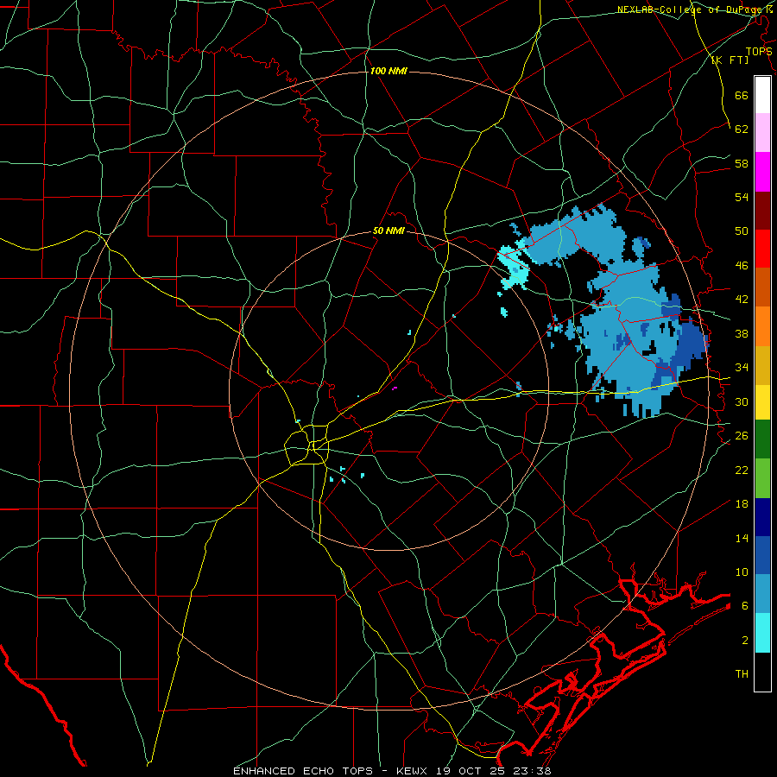Image resolution: width=777 pixels, height=777 pixels.
Task: Click the dark orange 46 kft legend swatch
Action: click(x=762, y=287)
